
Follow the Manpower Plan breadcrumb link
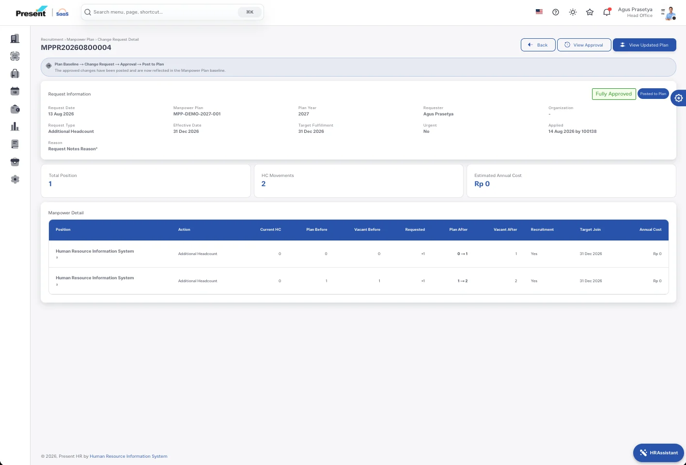point(80,40)
